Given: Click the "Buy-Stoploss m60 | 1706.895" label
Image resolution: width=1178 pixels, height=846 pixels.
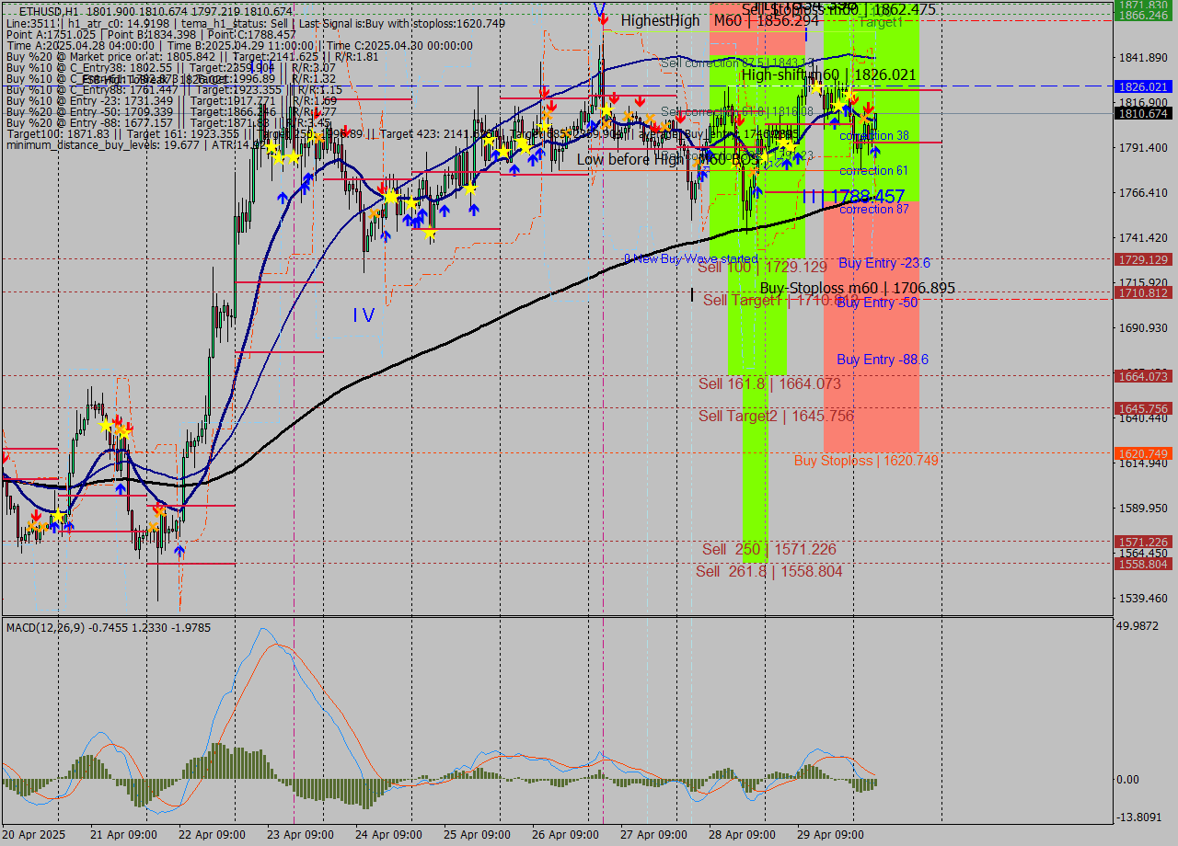Looking at the screenshot, I should (x=857, y=288).
